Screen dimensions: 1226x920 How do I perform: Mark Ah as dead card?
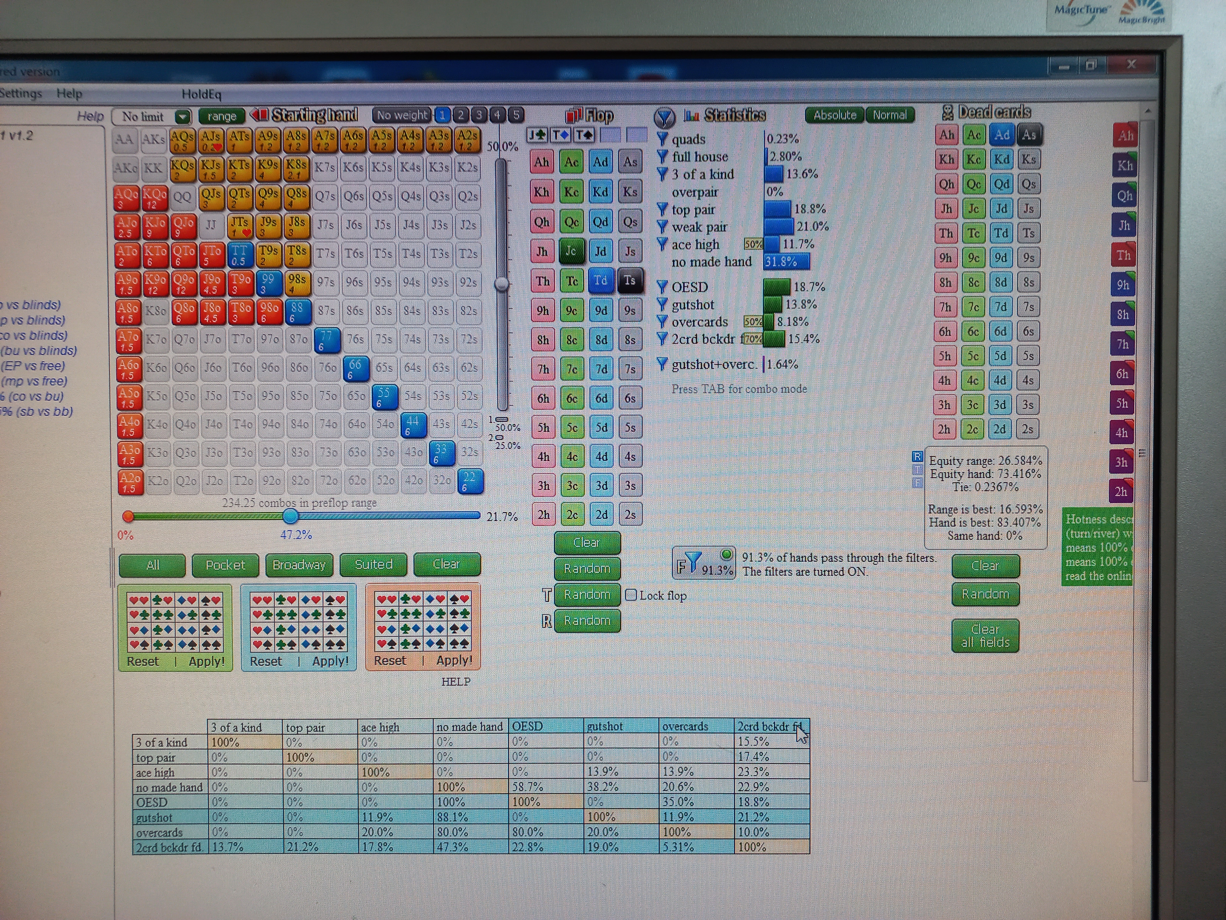[x=947, y=135]
